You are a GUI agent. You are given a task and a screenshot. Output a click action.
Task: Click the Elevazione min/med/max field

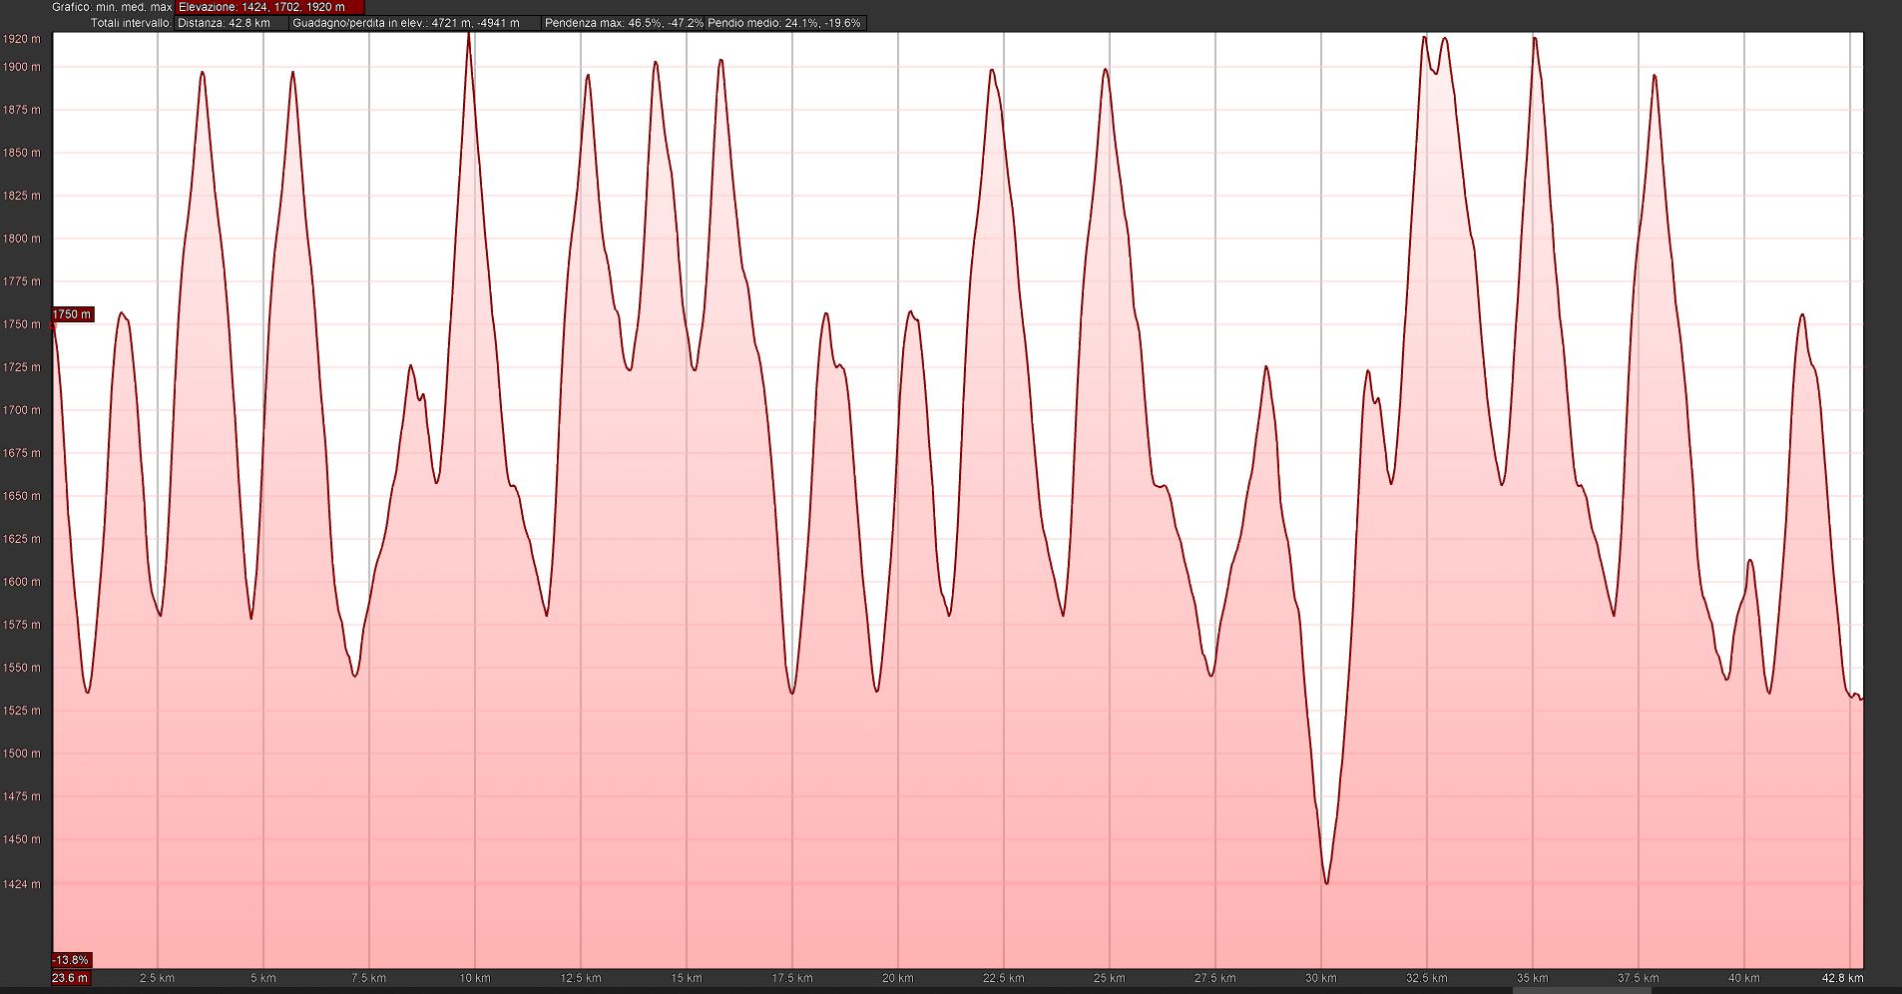tap(261, 7)
